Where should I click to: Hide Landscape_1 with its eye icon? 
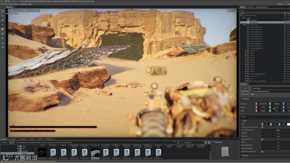tap(285, 76)
